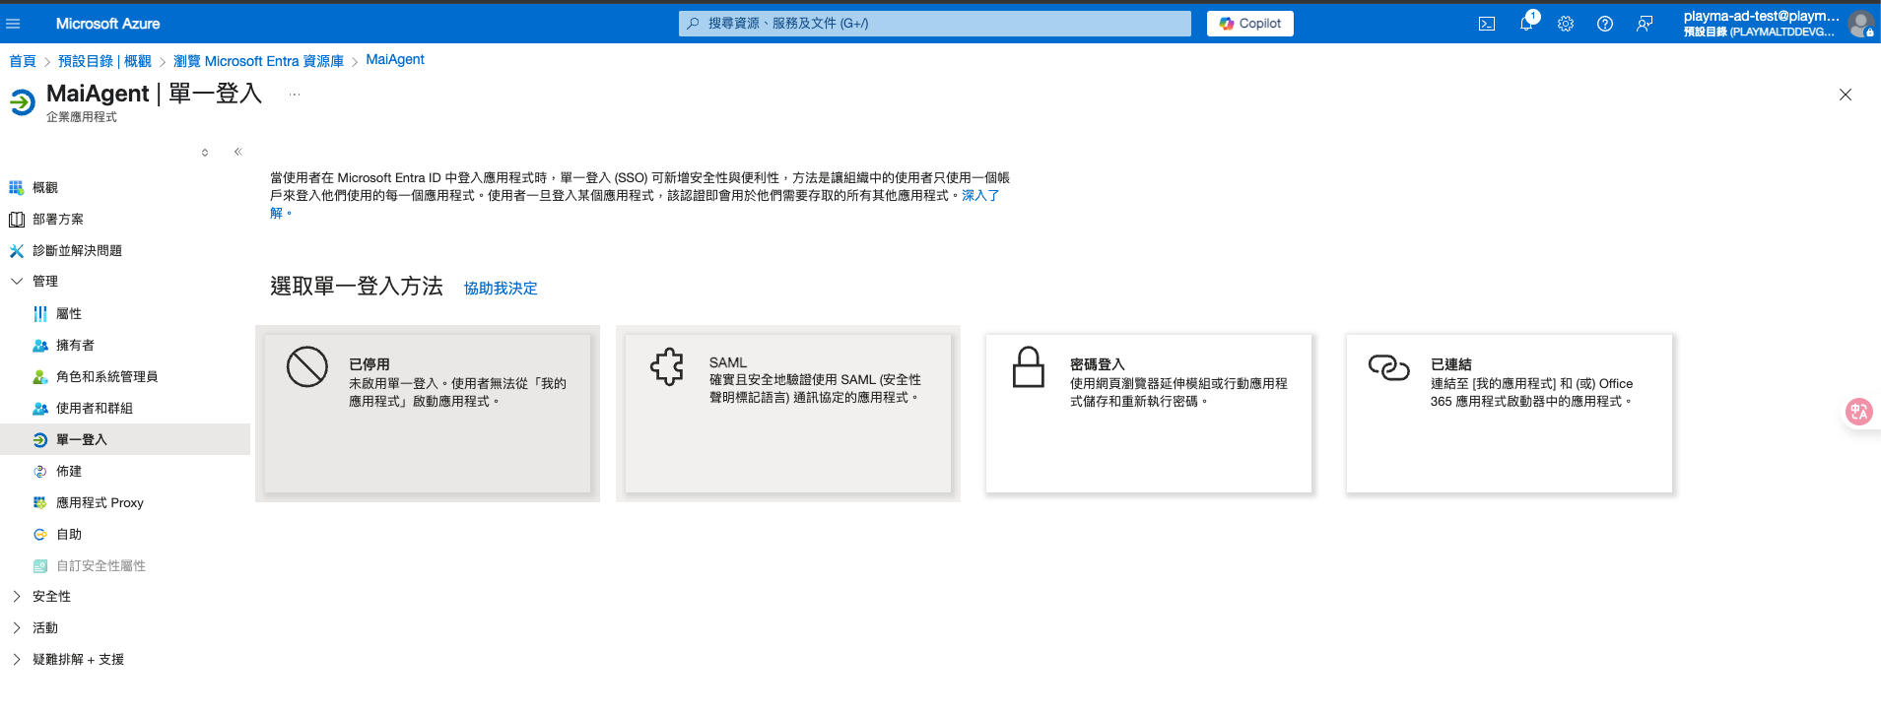This screenshot has height=715, width=1881.
Task: Open the Azure portal hamburger menu
Action: pos(14,24)
